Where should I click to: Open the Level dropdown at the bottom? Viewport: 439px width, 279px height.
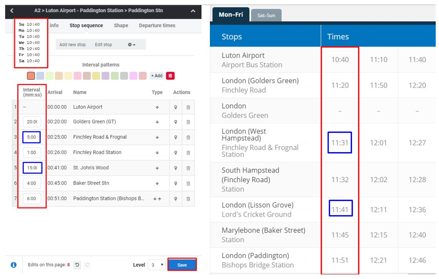coord(157,264)
